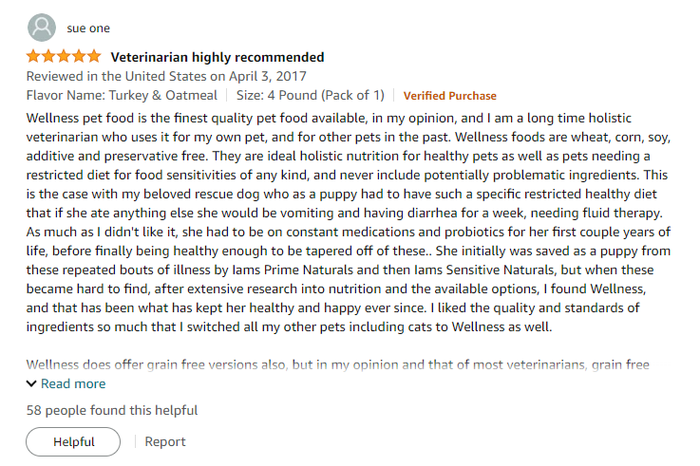Screen dimensions: 700x466
Task: Click the Size: 4 Pound (Pack of 1) text
Action: 311,96
